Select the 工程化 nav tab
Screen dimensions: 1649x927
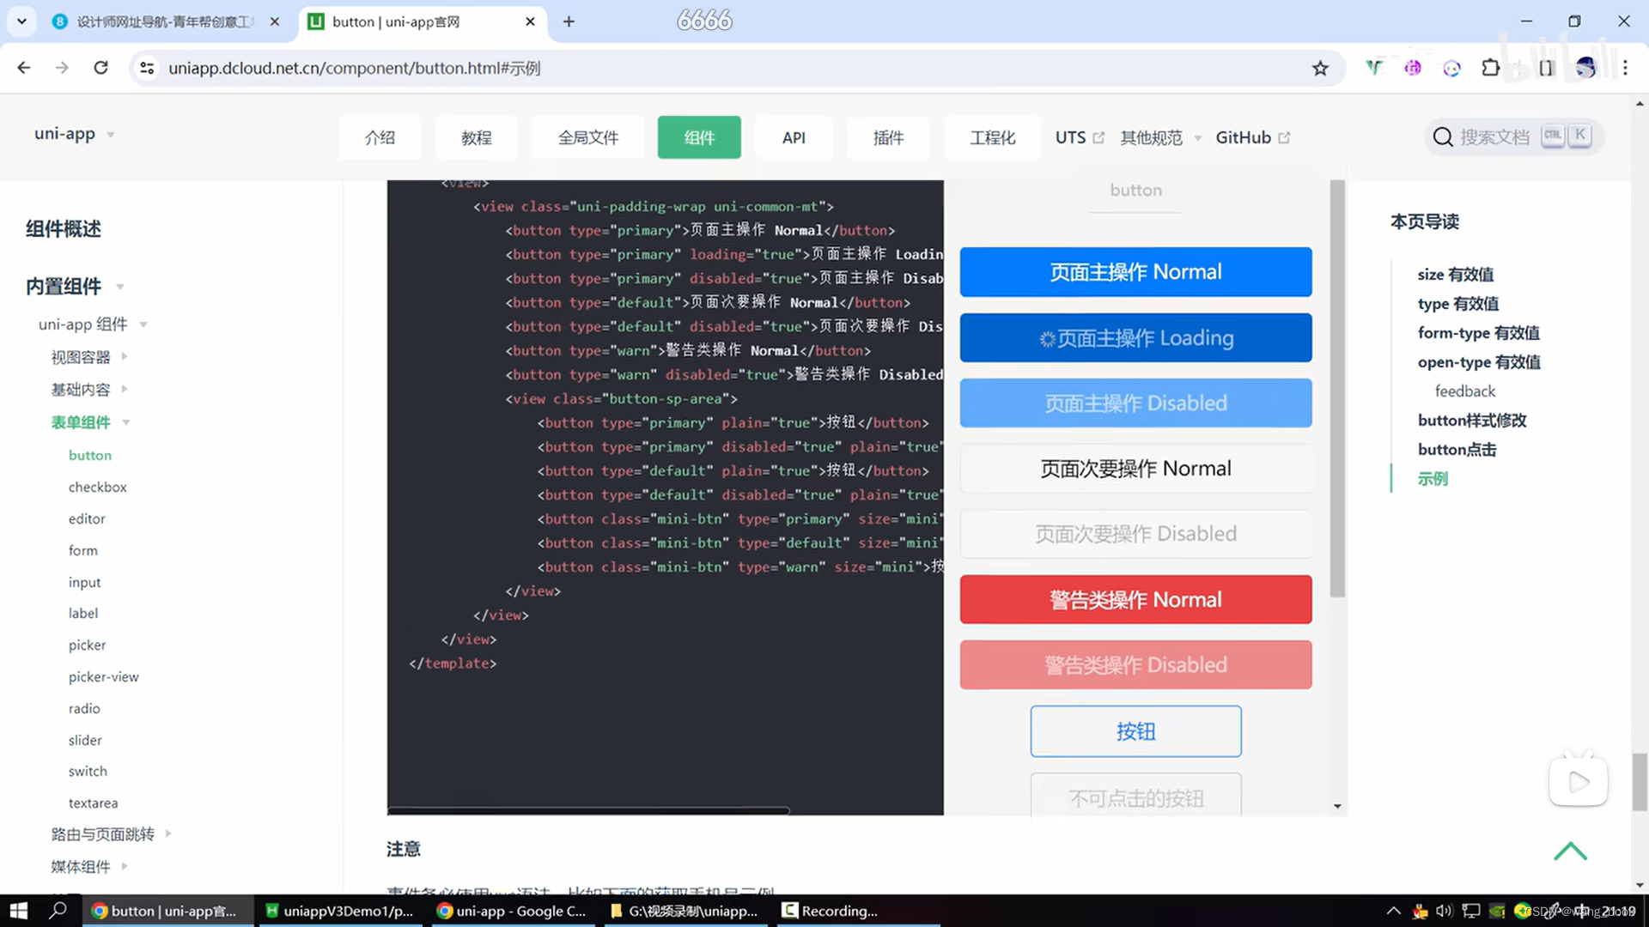(x=992, y=137)
